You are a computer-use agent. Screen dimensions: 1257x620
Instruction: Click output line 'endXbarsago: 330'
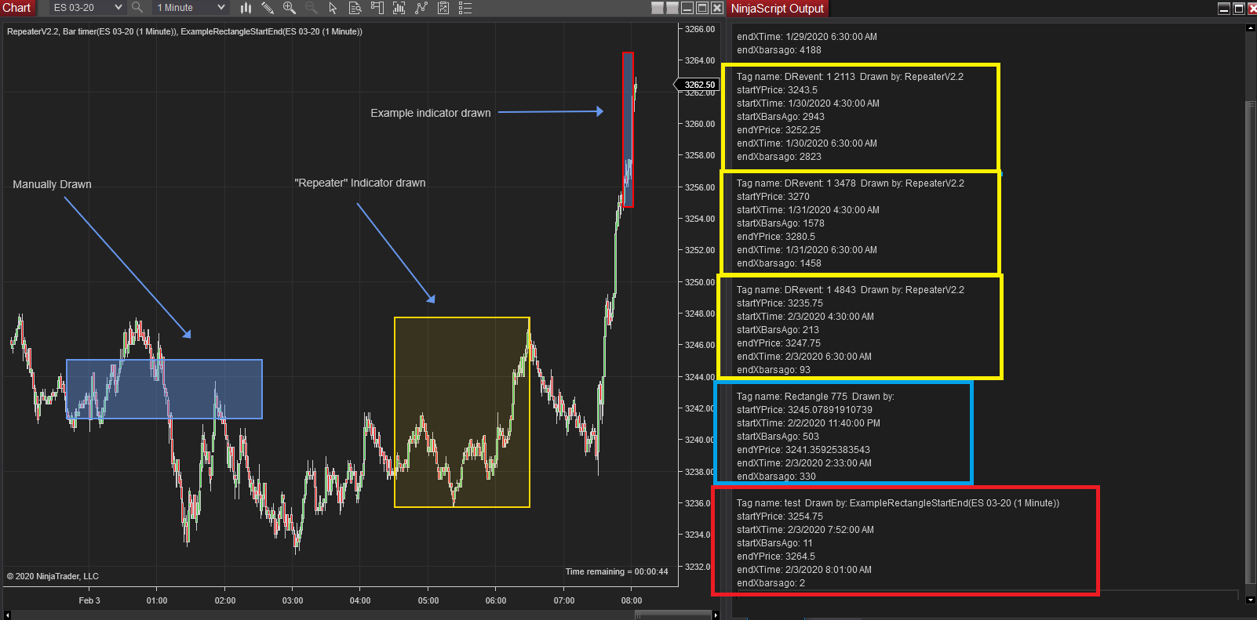(776, 477)
